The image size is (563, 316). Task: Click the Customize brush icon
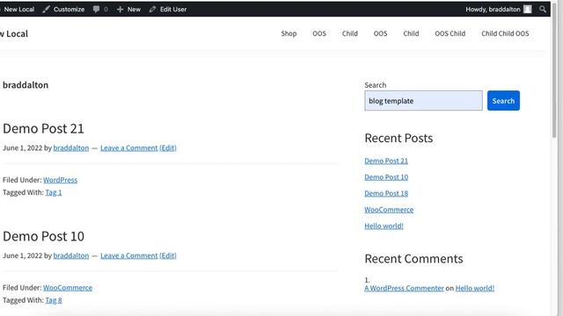click(x=46, y=10)
